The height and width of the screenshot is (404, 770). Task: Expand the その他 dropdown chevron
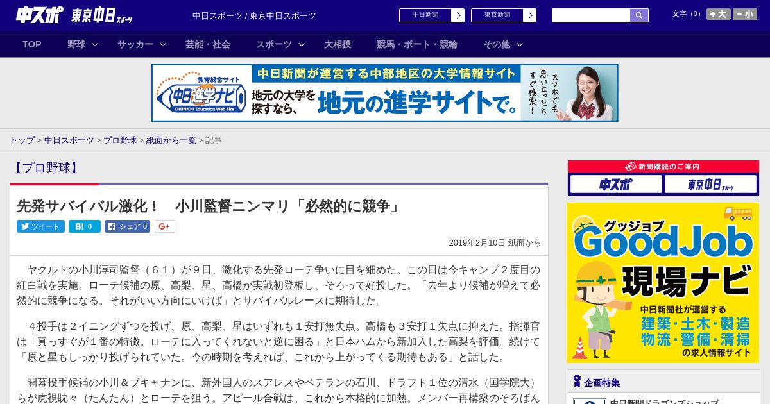coord(520,44)
